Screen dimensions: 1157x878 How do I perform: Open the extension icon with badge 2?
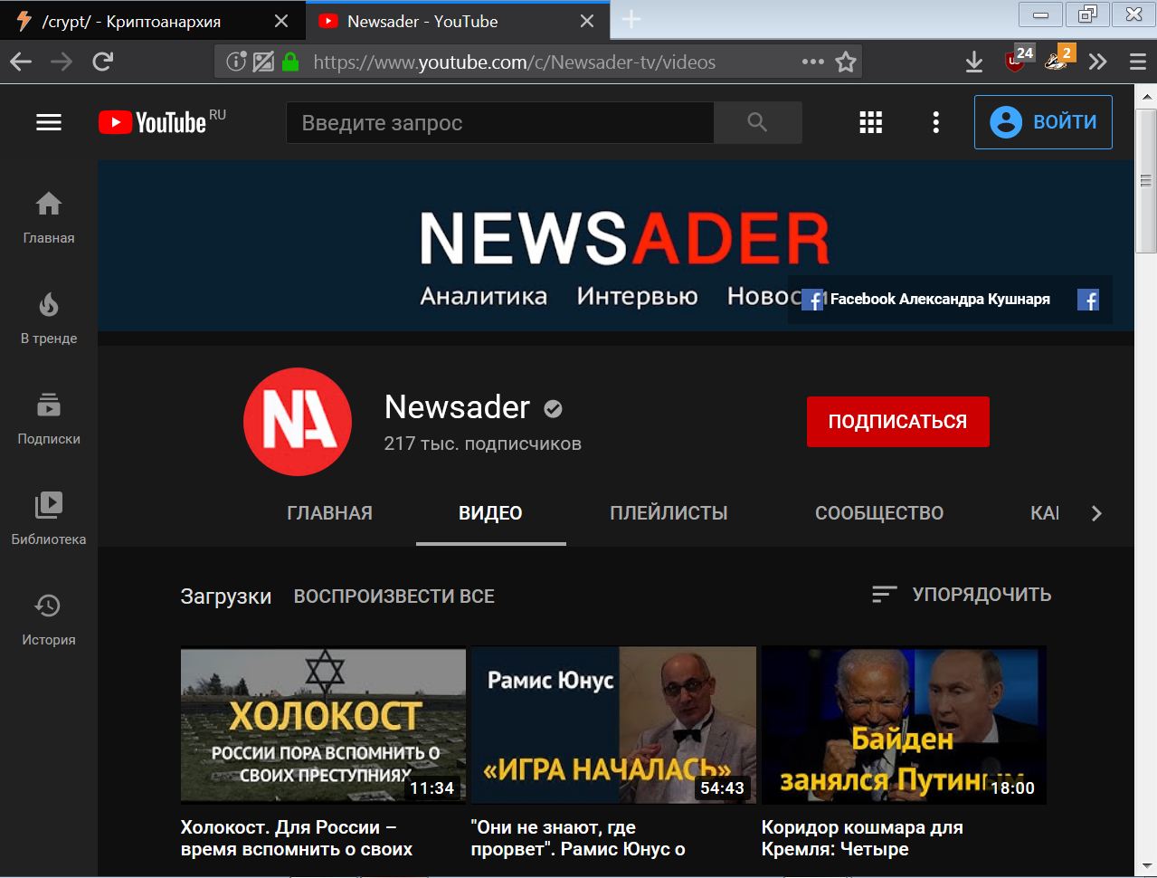1058,60
